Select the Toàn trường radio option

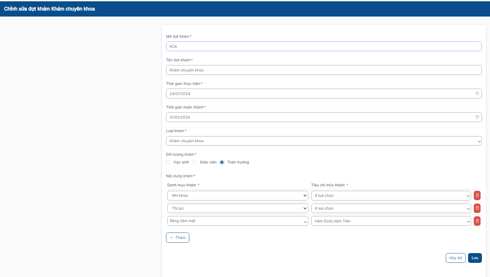pyautogui.click(x=222, y=162)
